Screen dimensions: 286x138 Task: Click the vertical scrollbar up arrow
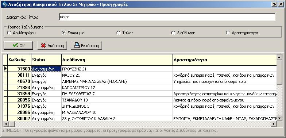pos(279,58)
